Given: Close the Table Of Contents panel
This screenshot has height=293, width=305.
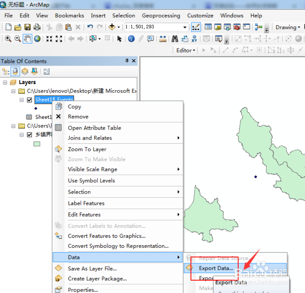Looking at the screenshot, I should tap(134, 61).
